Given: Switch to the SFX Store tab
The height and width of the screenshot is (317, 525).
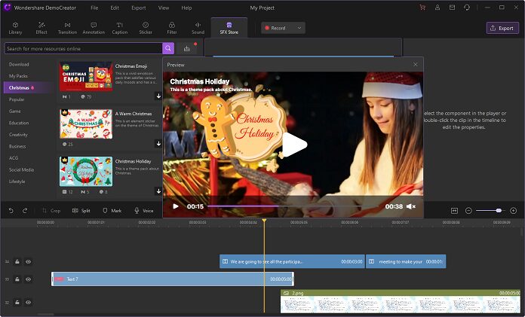Looking at the screenshot, I should [x=229, y=28].
